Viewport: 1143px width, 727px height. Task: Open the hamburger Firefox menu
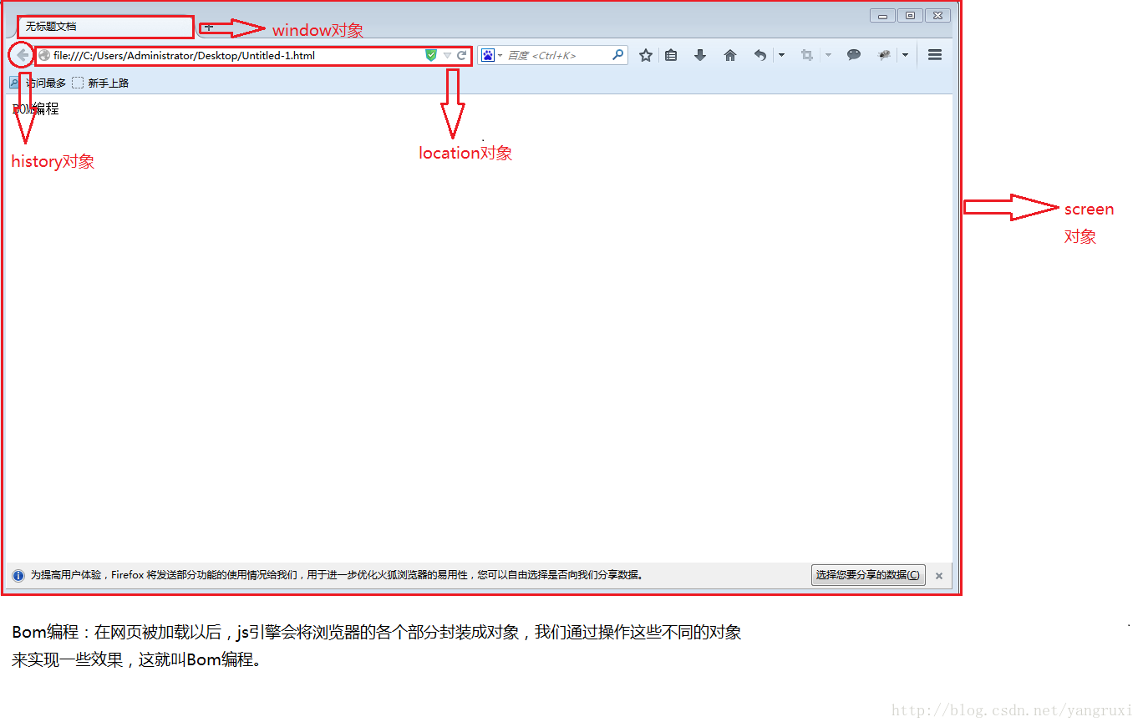[x=935, y=55]
